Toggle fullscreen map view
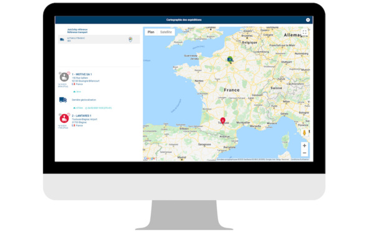Screen dimensions: 374x232 click(304, 32)
